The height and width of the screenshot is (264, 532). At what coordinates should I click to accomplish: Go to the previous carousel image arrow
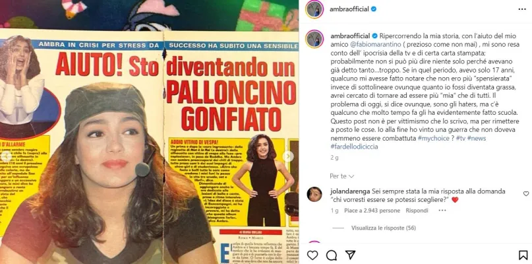5,156
